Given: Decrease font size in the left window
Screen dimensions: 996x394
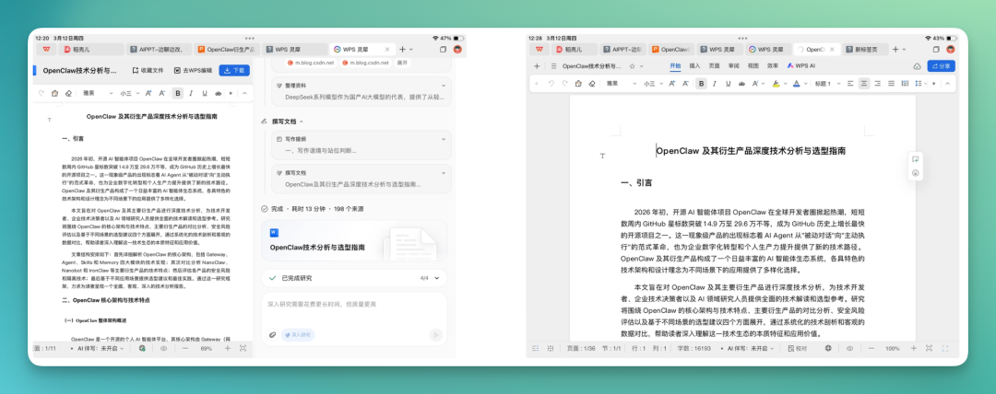Looking at the screenshot, I should tap(161, 93).
